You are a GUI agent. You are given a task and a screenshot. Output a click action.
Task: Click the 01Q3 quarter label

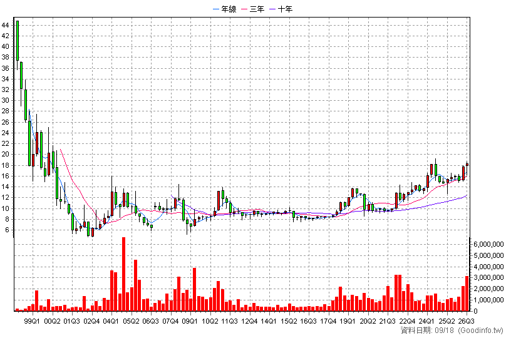(72, 321)
